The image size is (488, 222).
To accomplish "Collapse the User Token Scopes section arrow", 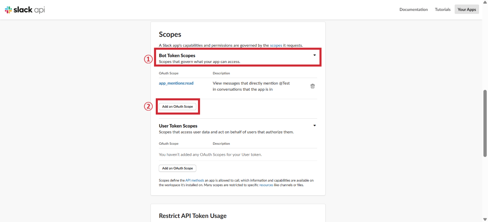I will pyautogui.click(x=314, y=126).
